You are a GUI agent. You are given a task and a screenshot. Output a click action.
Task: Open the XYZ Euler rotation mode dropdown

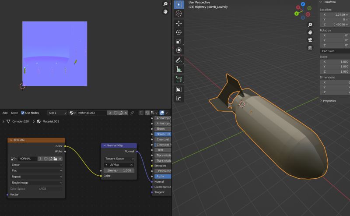tap(335, 51)
